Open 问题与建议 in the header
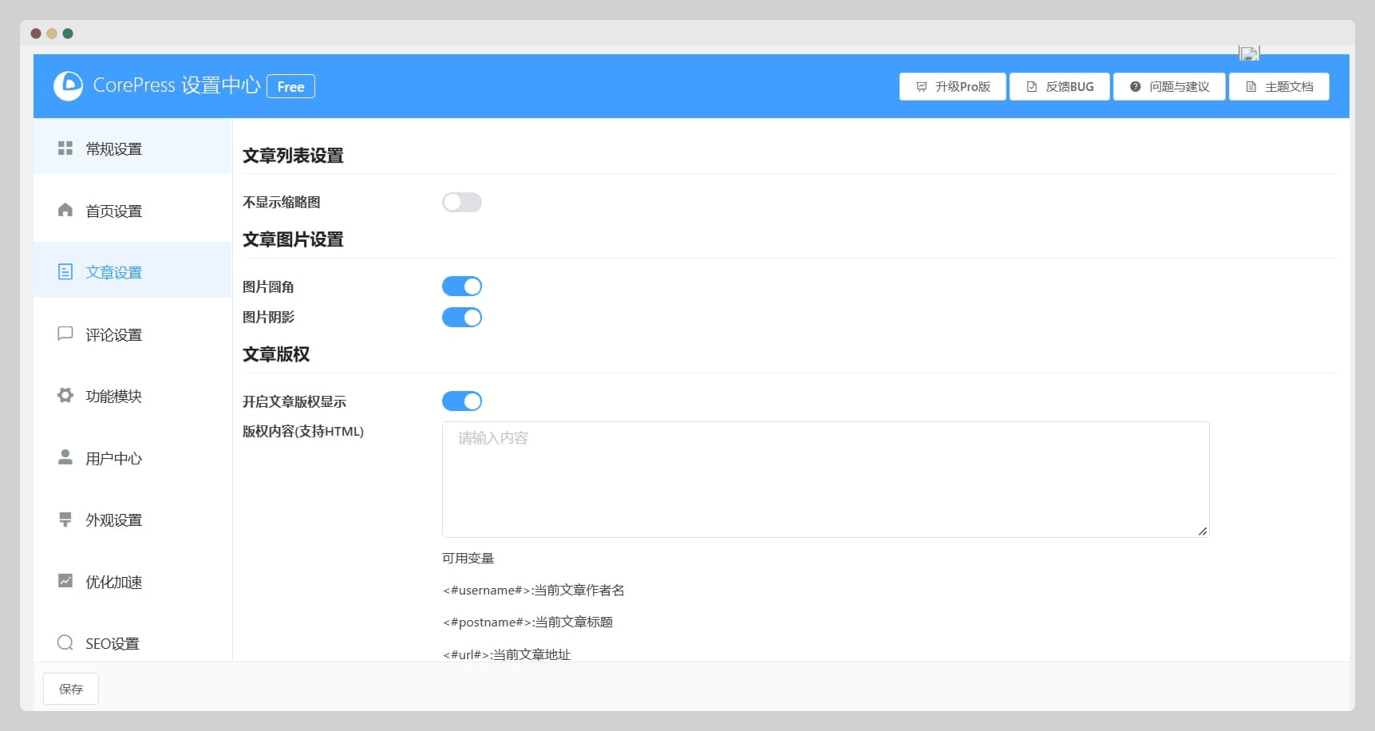The image size is (1375, 731). 1169,87
